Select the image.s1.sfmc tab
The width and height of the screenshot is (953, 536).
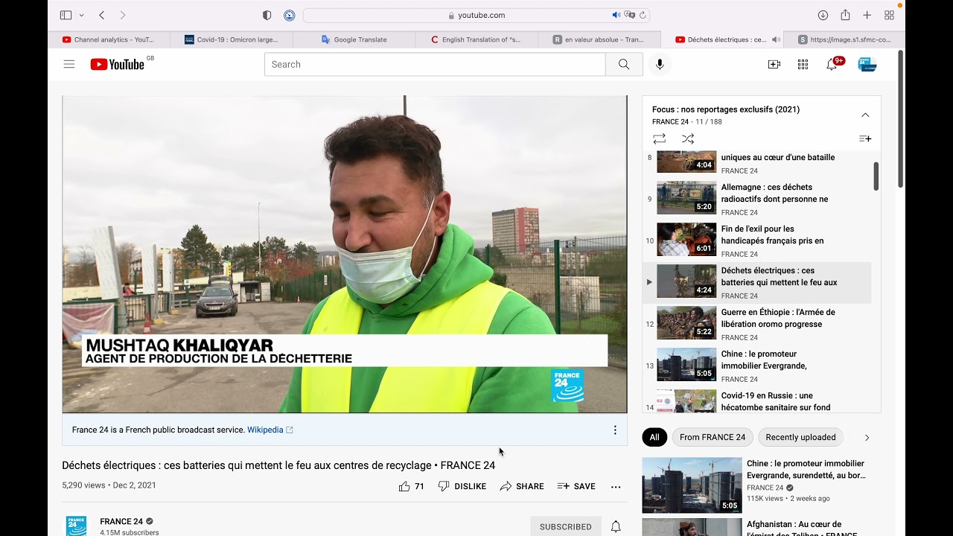(844, 39)
